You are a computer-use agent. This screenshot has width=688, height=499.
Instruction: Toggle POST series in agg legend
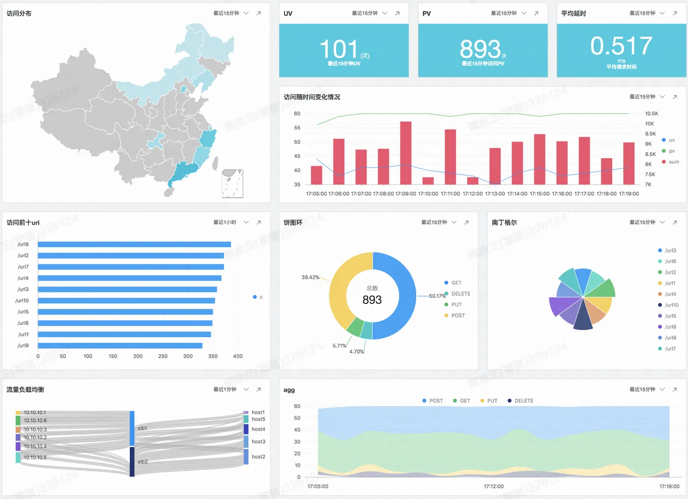(432, 401)
